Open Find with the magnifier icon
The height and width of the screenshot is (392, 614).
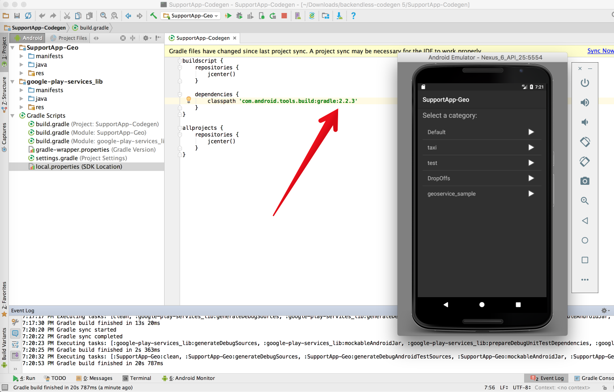103,16
